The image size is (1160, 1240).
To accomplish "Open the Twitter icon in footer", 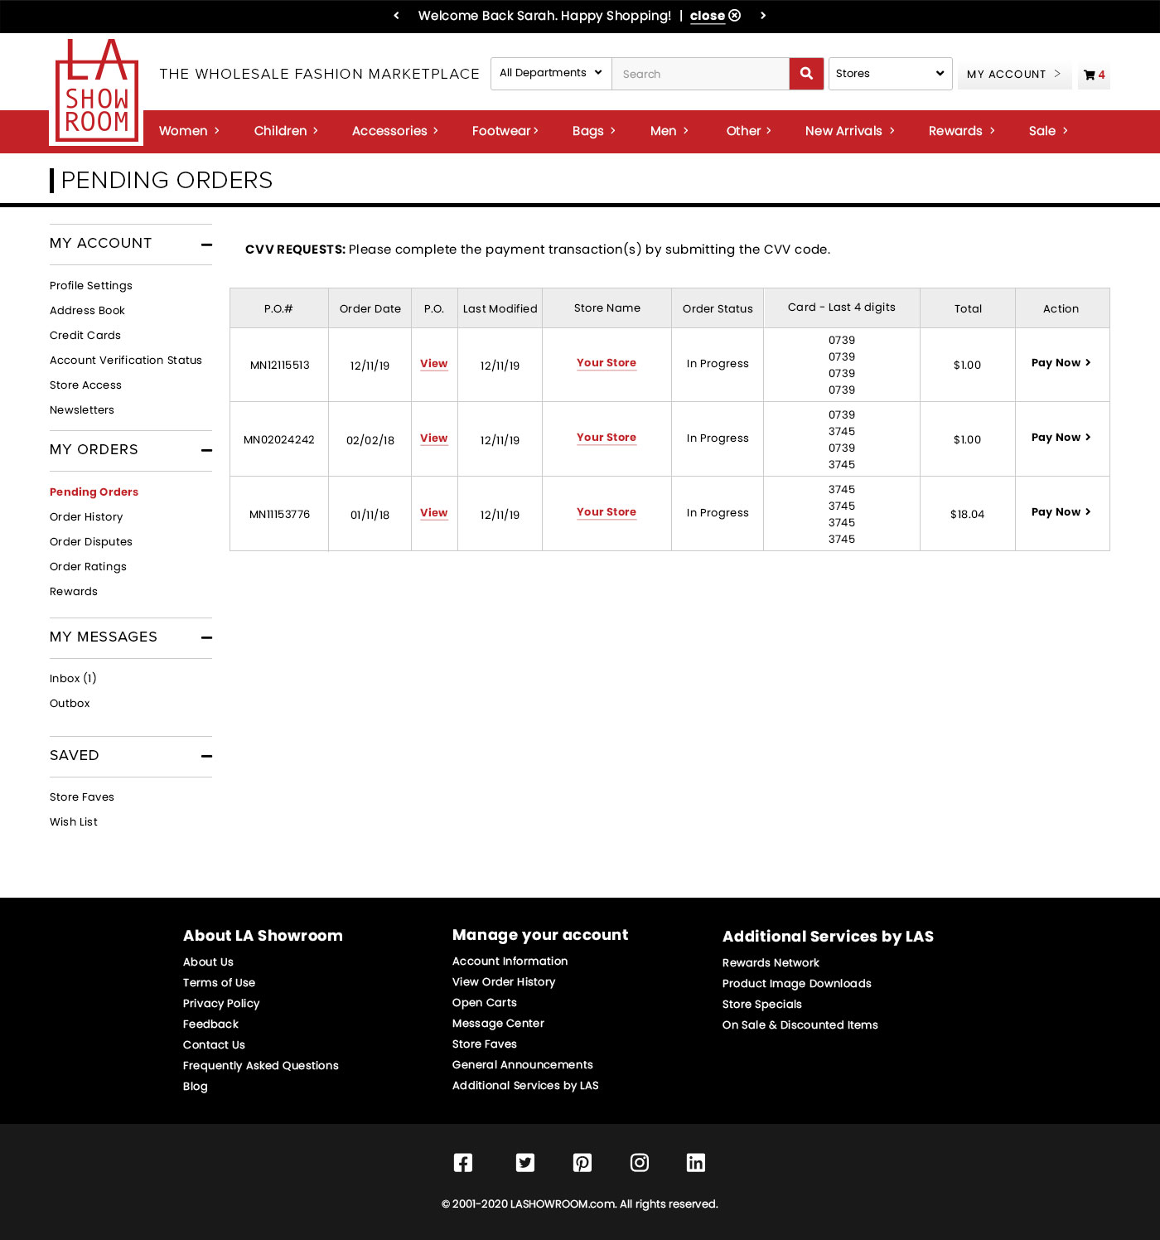I will [524, 1162].
